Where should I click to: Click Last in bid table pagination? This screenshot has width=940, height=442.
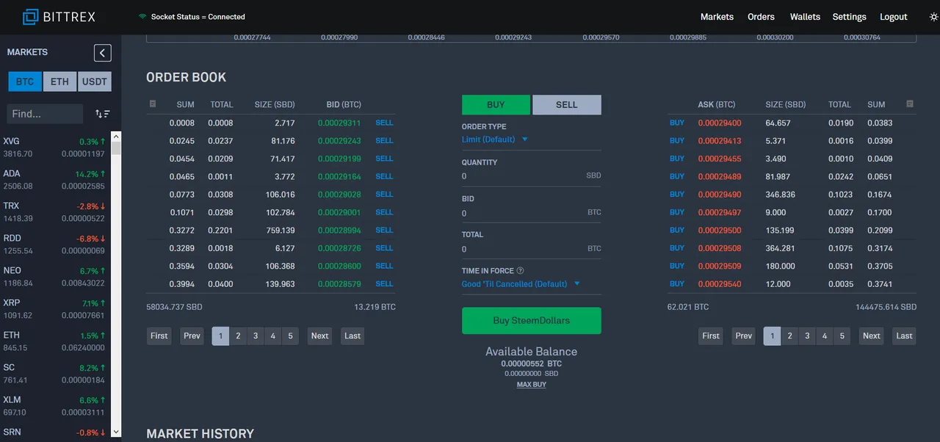[x=352, y=336]
